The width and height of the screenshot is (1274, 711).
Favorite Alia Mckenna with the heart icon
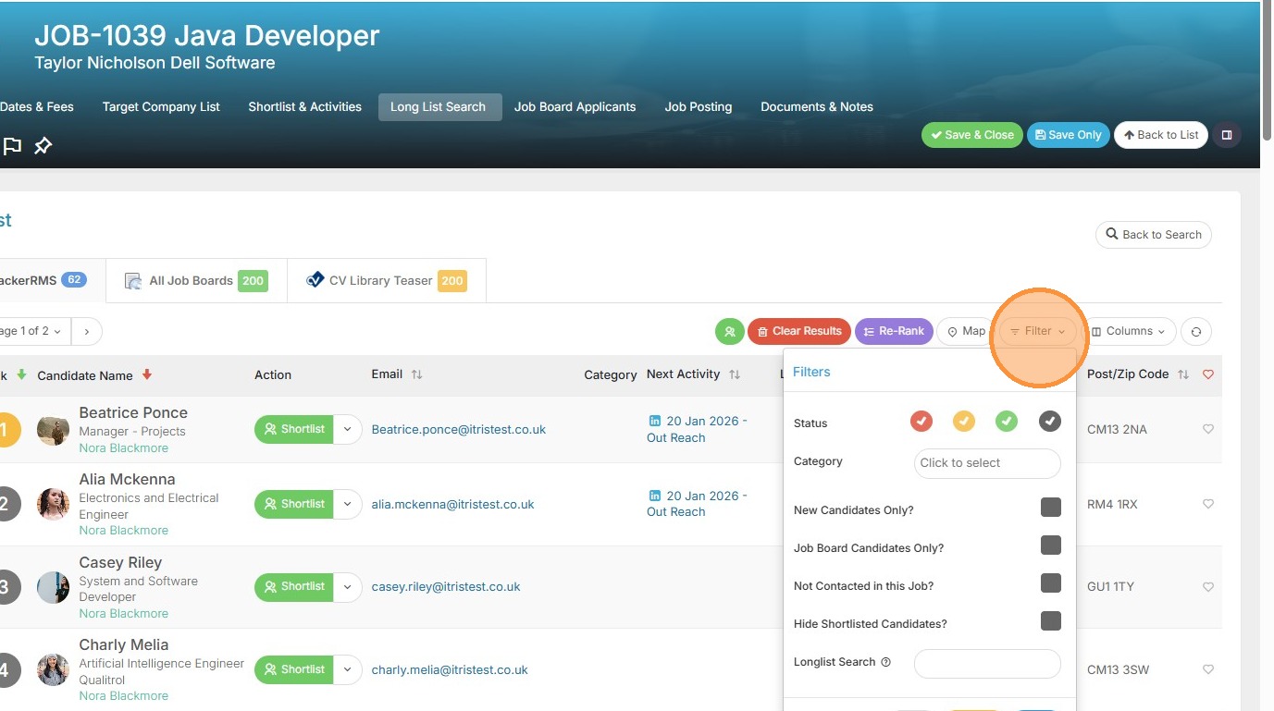click(1207, 504)
